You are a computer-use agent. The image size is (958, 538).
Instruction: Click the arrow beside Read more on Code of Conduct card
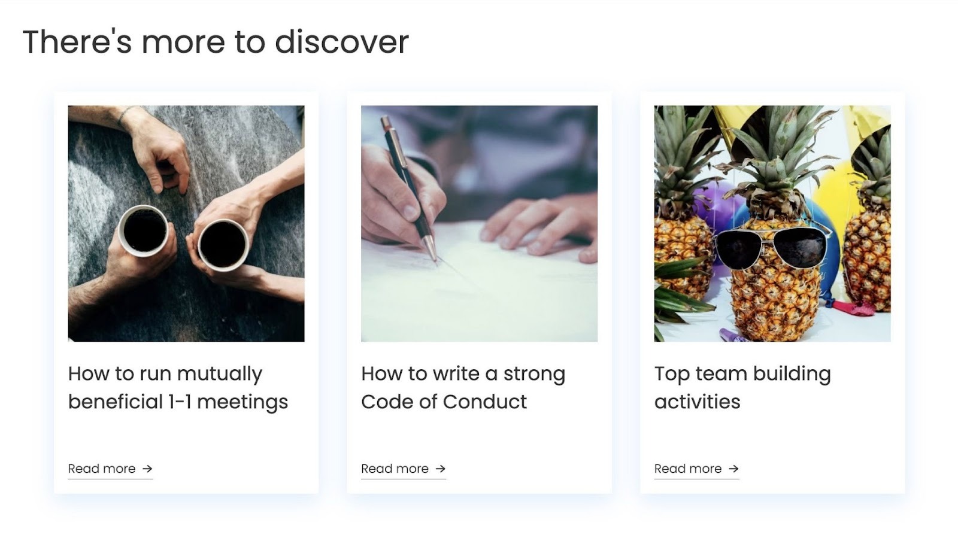(x=440, y=469)
